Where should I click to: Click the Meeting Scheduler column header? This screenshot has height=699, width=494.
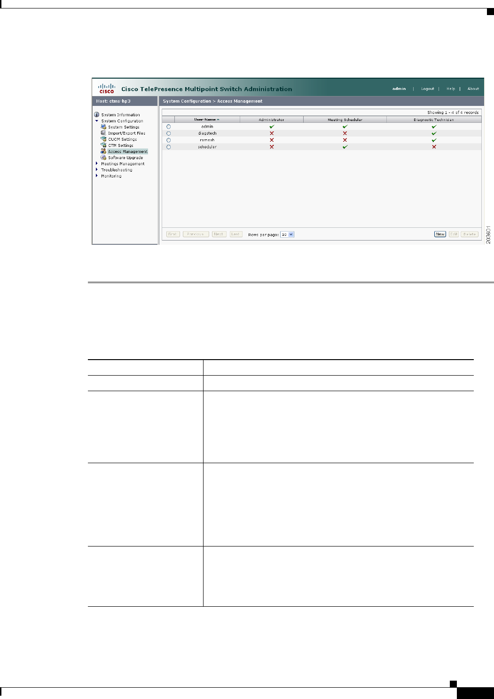(x=345, y=120)
